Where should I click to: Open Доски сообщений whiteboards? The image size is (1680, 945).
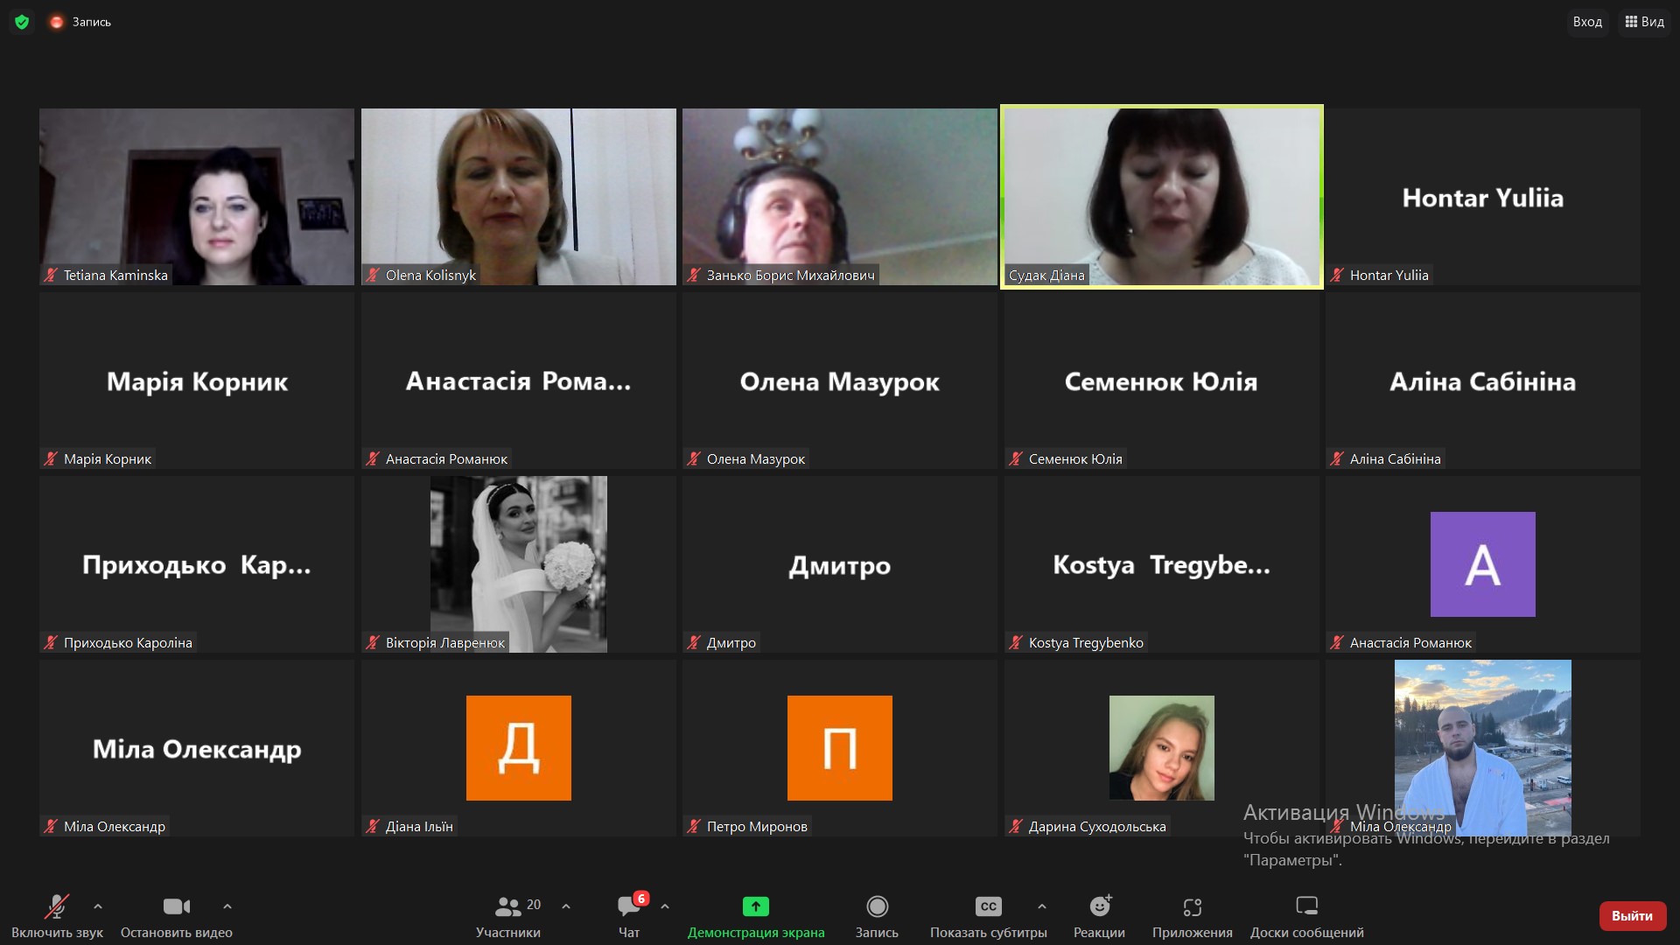(1307, 916)
